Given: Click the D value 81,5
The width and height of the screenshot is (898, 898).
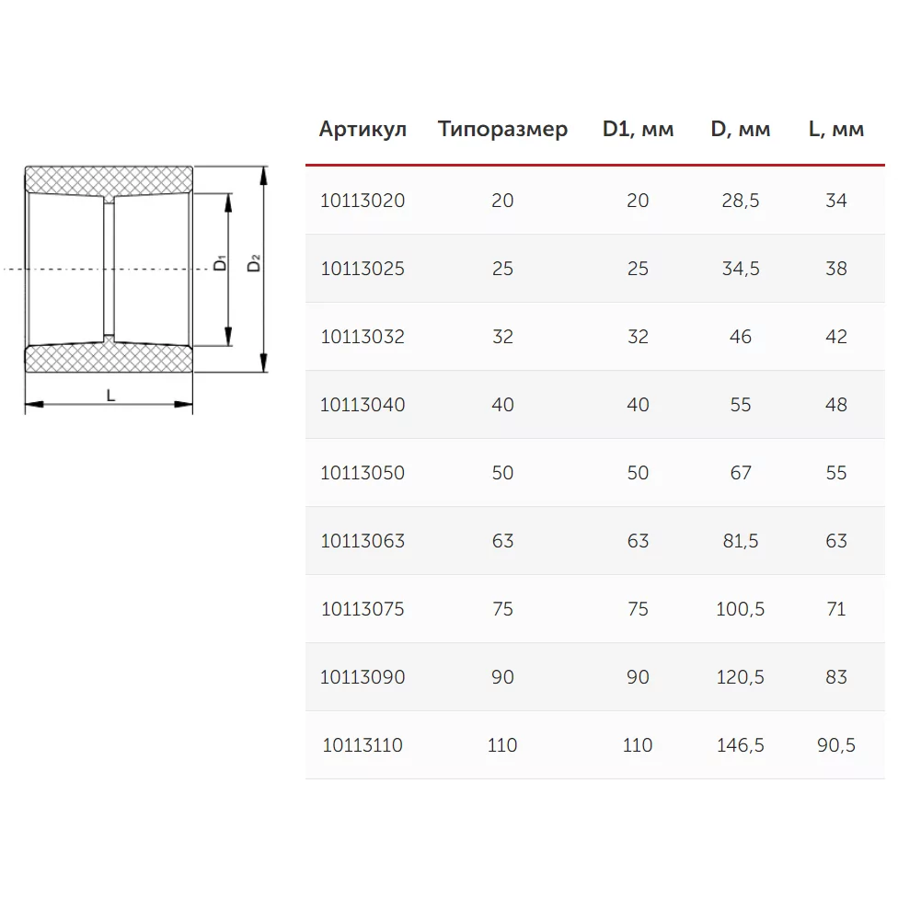Looking at the screenshot, I should [x=740, y=541].
